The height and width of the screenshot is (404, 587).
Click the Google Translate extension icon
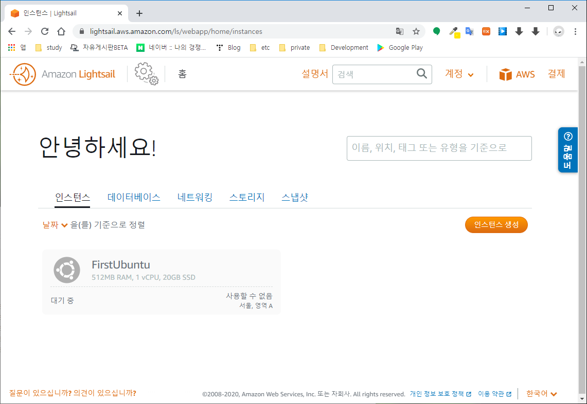point(470,31)
